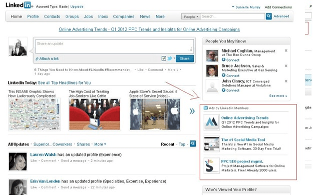
Task: Open the Profile menu
Action: (33, 16)
